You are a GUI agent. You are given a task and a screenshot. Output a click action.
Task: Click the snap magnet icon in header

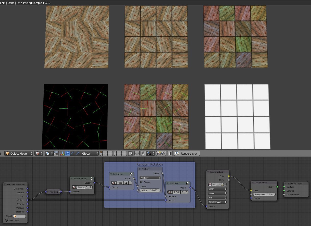click(143, 154)
